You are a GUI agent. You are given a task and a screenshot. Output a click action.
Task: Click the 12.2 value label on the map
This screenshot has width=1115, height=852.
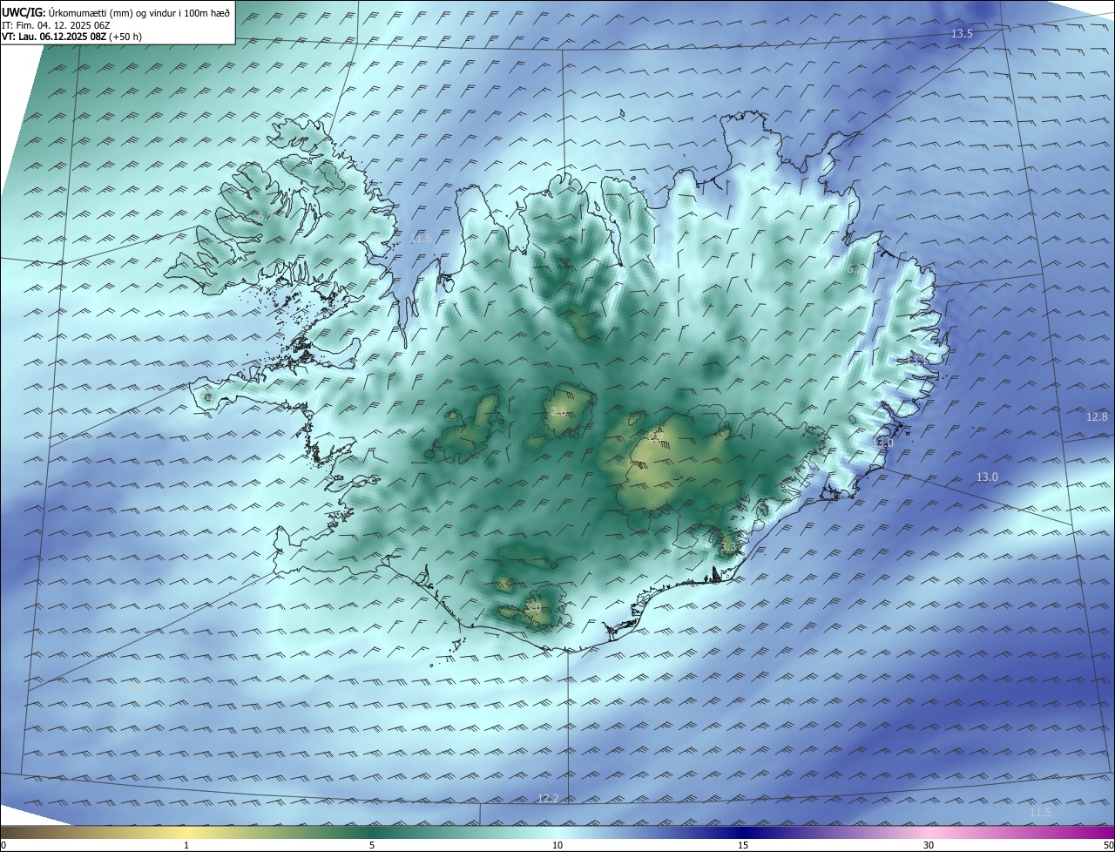point(548,798)
